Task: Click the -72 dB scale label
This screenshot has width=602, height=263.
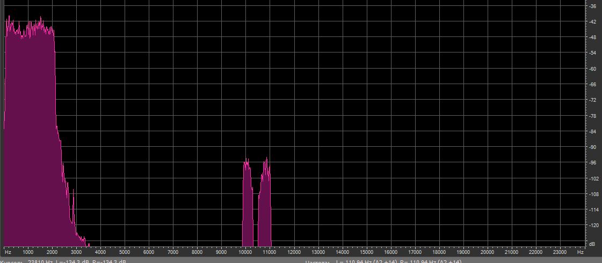Action: coord(593,100)
